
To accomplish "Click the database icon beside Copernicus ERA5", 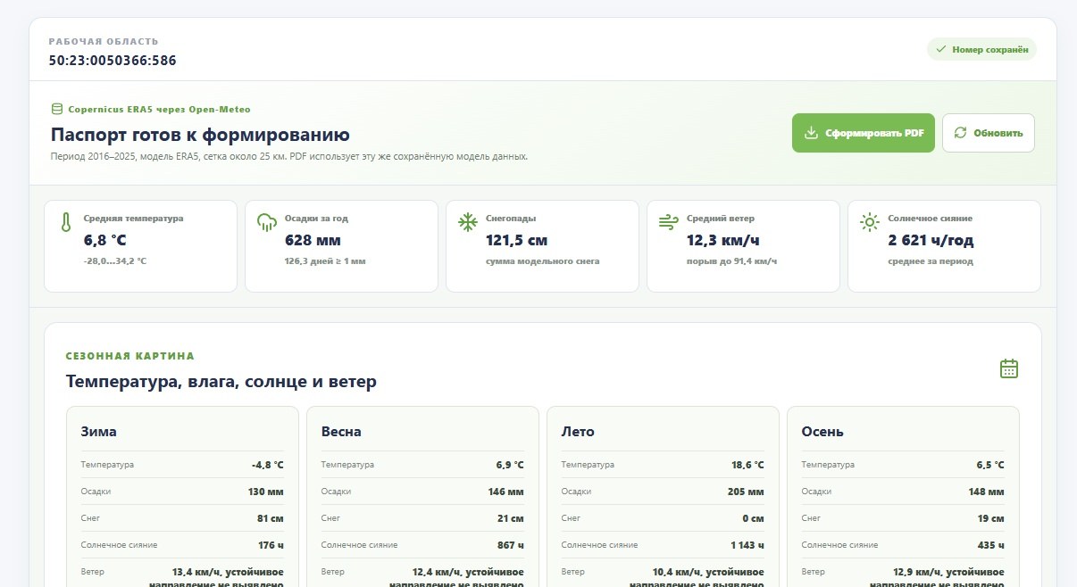I will click(x=57, y=109).
